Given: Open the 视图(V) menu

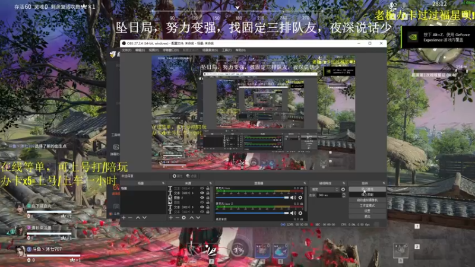Looking at the screenshot, I should click(154, 50).
